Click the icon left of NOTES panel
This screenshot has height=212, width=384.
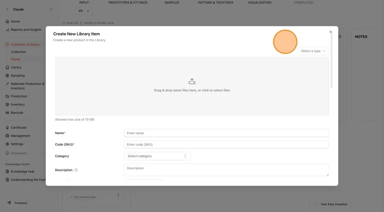point(339,36)
